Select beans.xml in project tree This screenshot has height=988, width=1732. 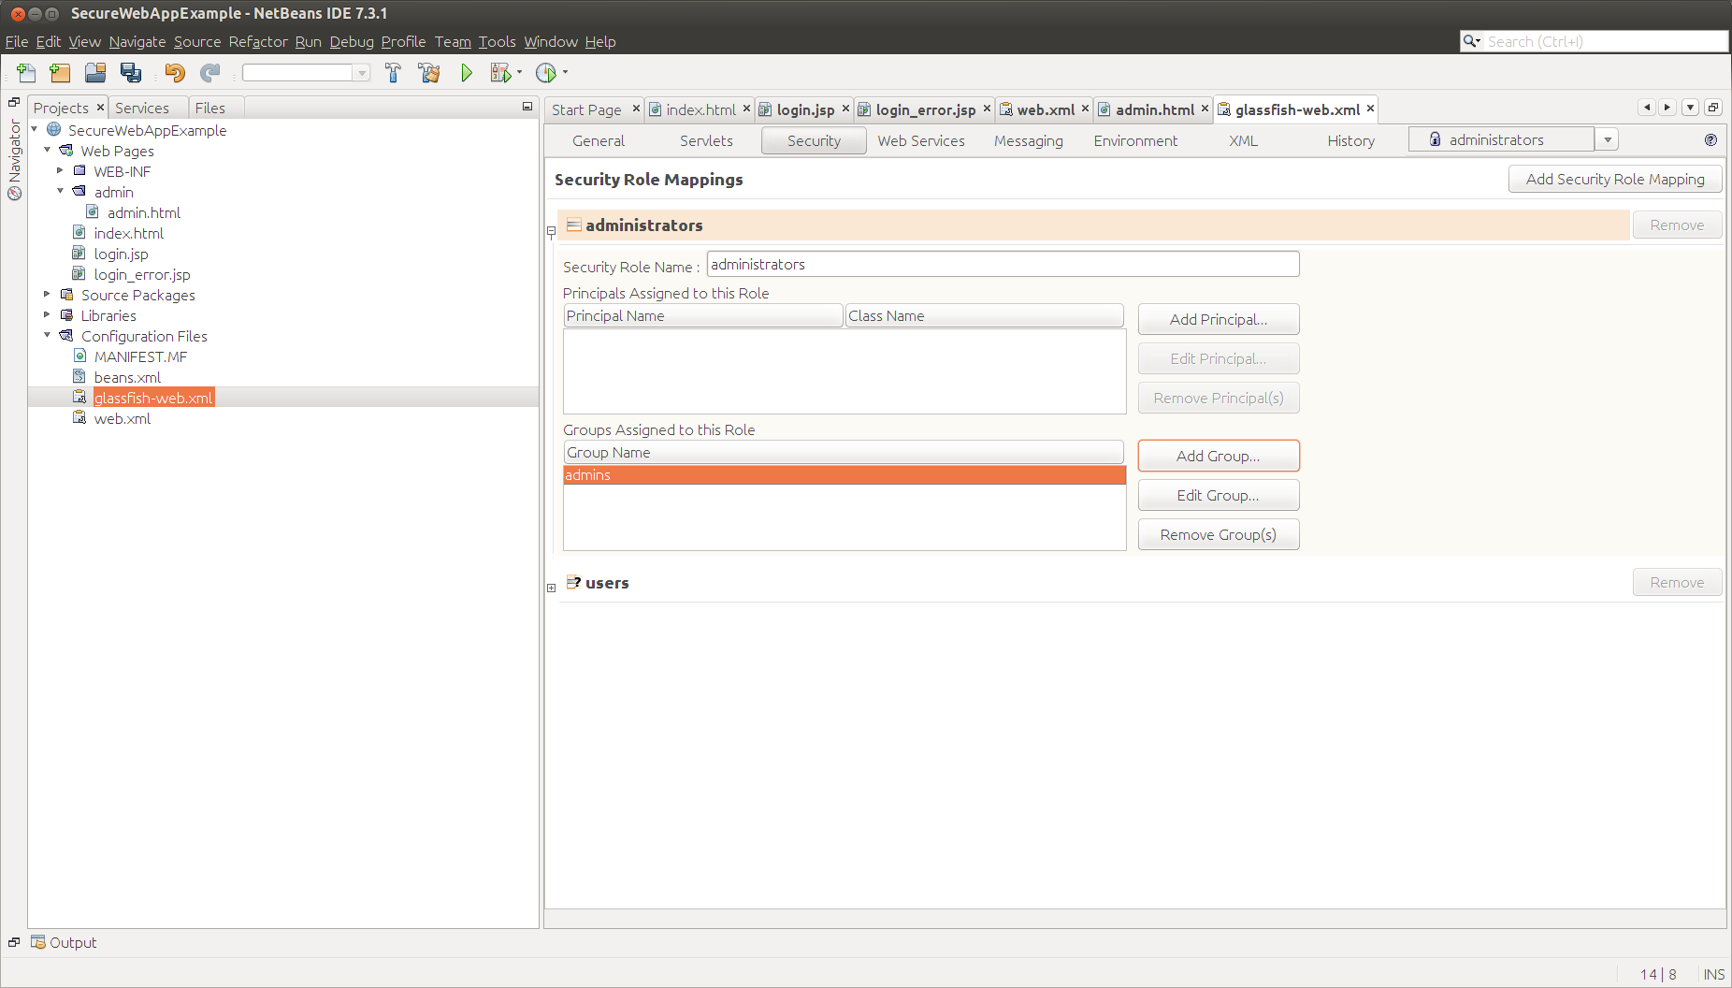[x=127, y=377]
